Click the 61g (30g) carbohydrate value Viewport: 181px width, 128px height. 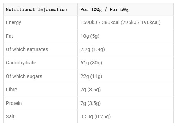(x=91, y=63)
